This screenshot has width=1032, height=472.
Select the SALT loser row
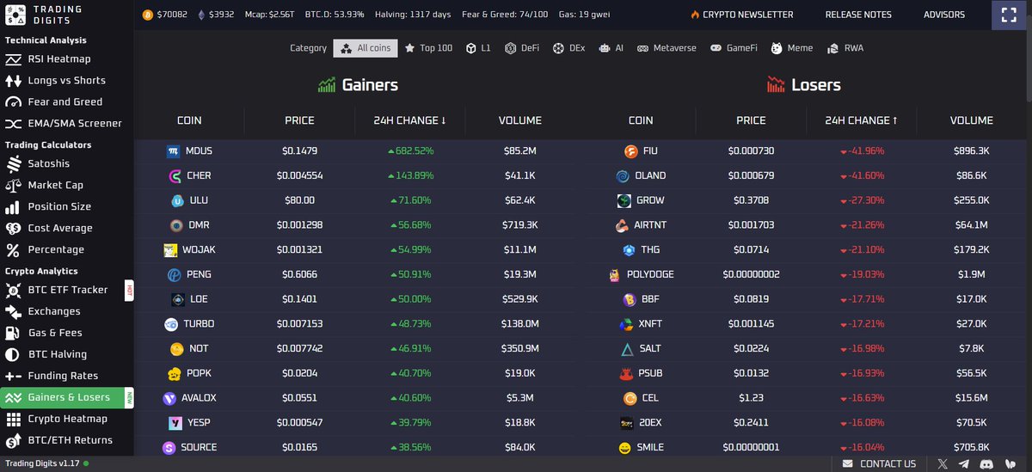click(x=807, y=349)
